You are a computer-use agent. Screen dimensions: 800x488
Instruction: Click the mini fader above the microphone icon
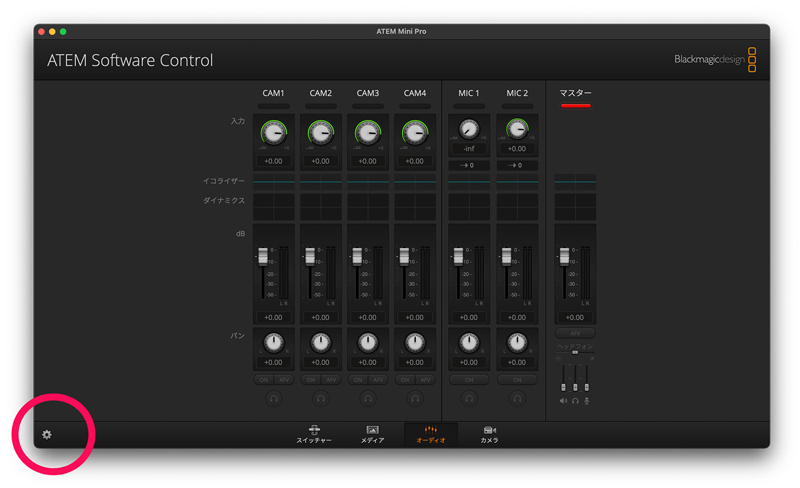point(587,387)
